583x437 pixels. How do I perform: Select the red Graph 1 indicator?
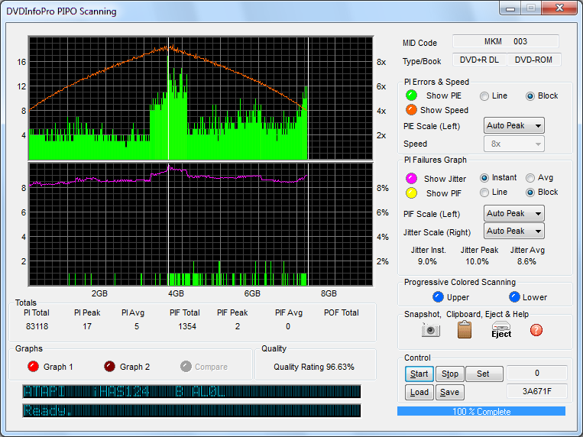coord(33,367)
